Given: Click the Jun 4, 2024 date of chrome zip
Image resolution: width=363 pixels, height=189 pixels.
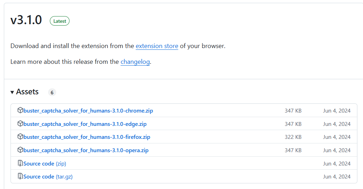Looking at the screenshot, I should click(x=337, y=111).
